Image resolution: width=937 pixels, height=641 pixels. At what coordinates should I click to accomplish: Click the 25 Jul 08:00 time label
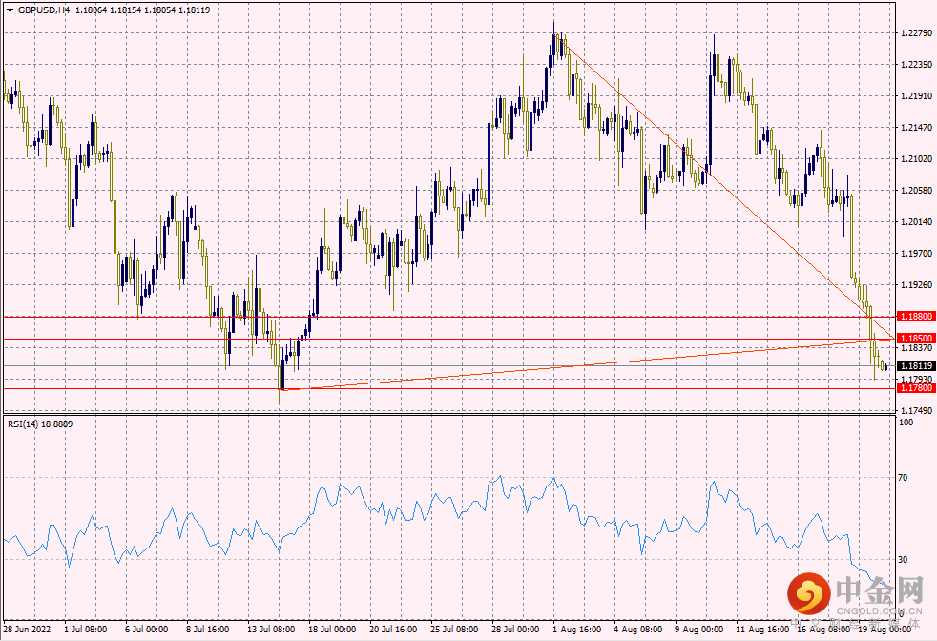(x=453, y=629)
